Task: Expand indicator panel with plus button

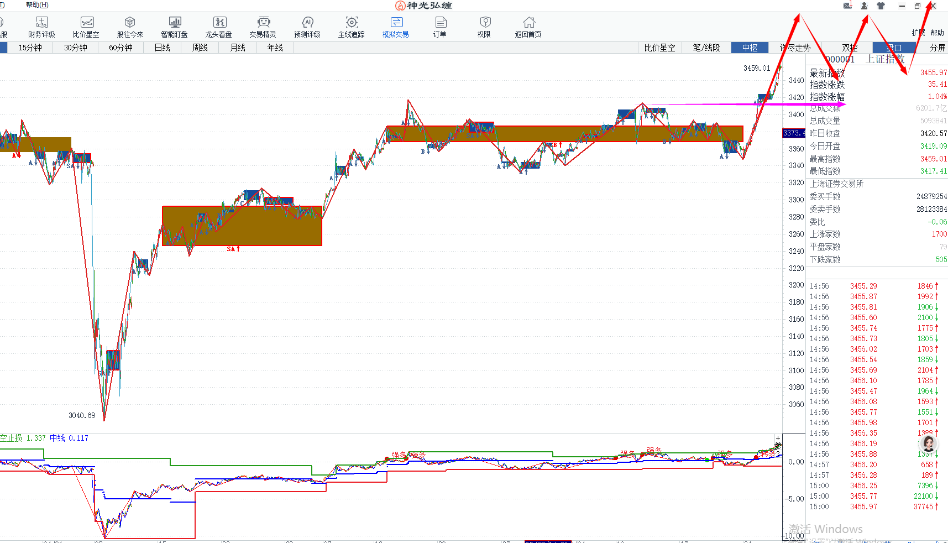Action: [778, 438]
